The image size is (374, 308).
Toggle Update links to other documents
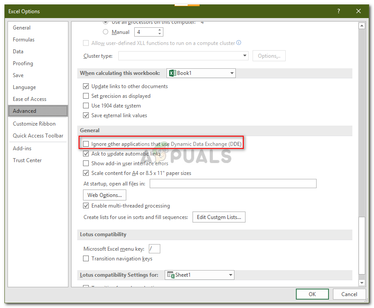[86, 86]
